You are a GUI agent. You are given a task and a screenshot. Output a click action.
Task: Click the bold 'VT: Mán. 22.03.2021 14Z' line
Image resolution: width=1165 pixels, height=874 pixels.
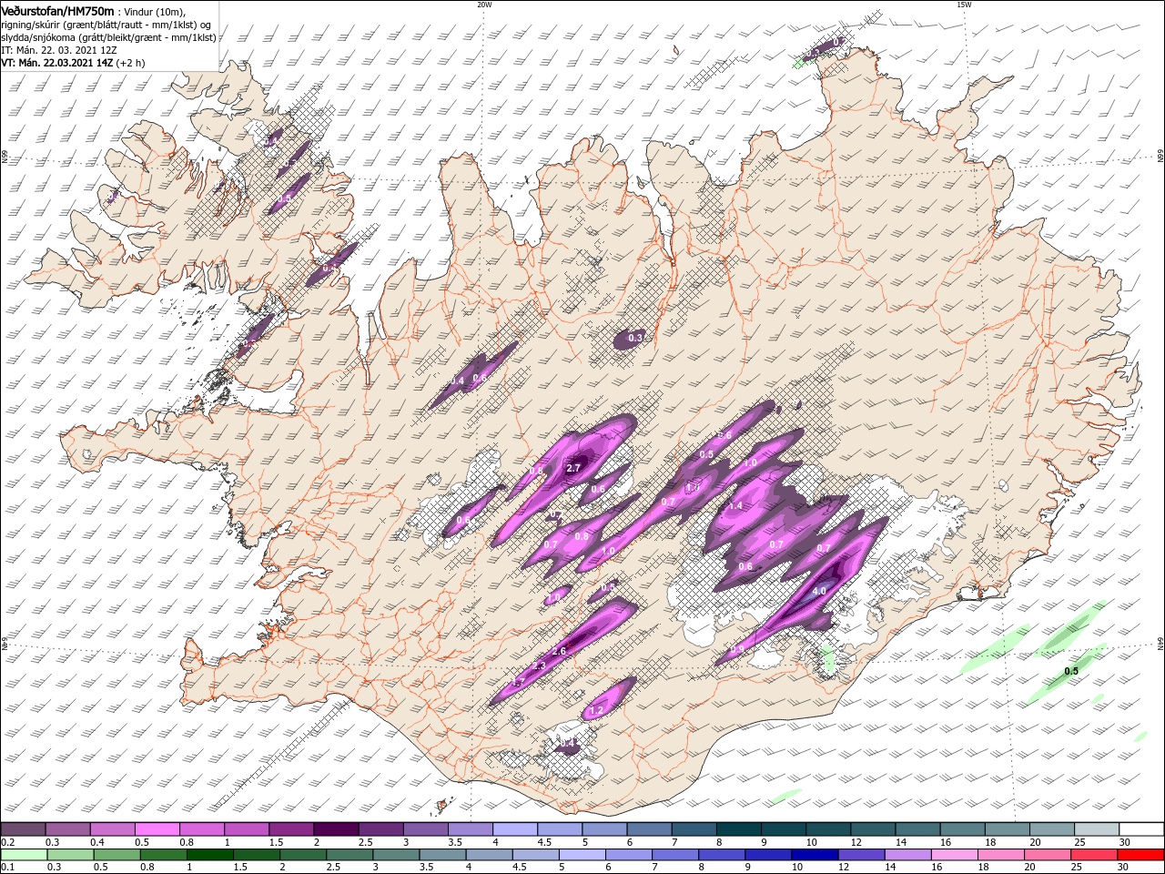pyautogui.click(x=56, y=63)
